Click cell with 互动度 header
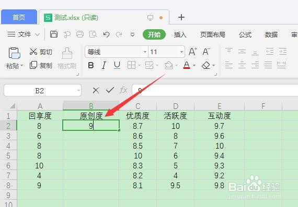This screenshot has width=298, height=207. click(x=220, y=116)
